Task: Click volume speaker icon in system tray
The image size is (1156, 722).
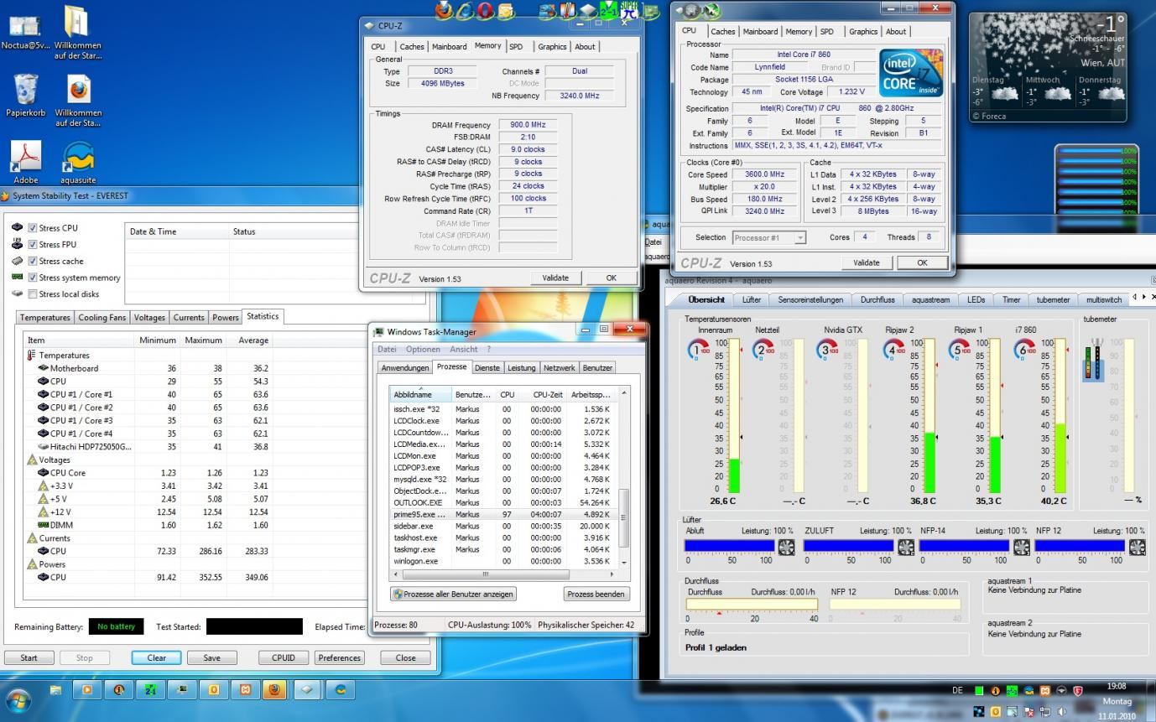Action: (x=1062, y=712)
